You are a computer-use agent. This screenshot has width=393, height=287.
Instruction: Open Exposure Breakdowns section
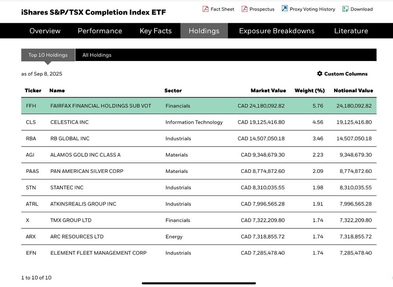(x=277, y=31)
